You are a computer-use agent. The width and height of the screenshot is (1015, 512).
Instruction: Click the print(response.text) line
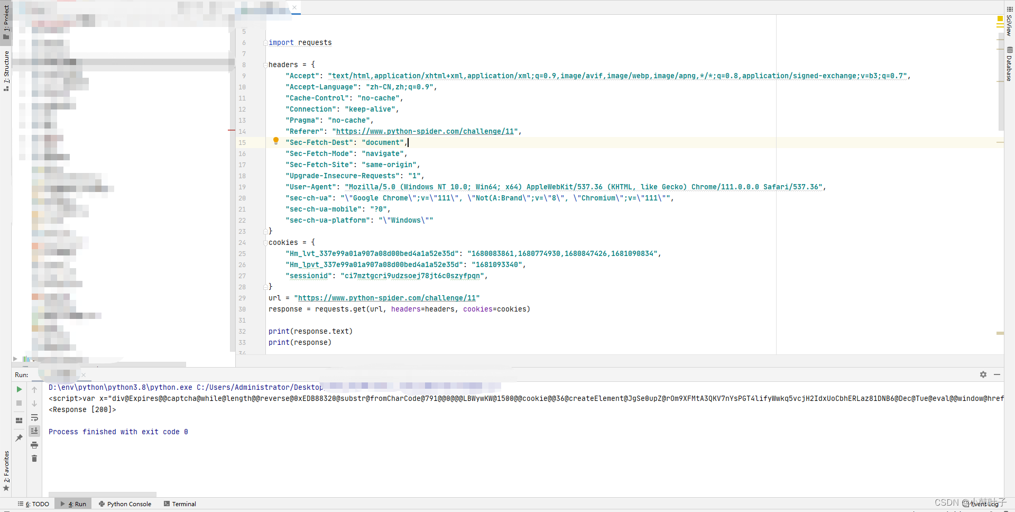[310, 331]
